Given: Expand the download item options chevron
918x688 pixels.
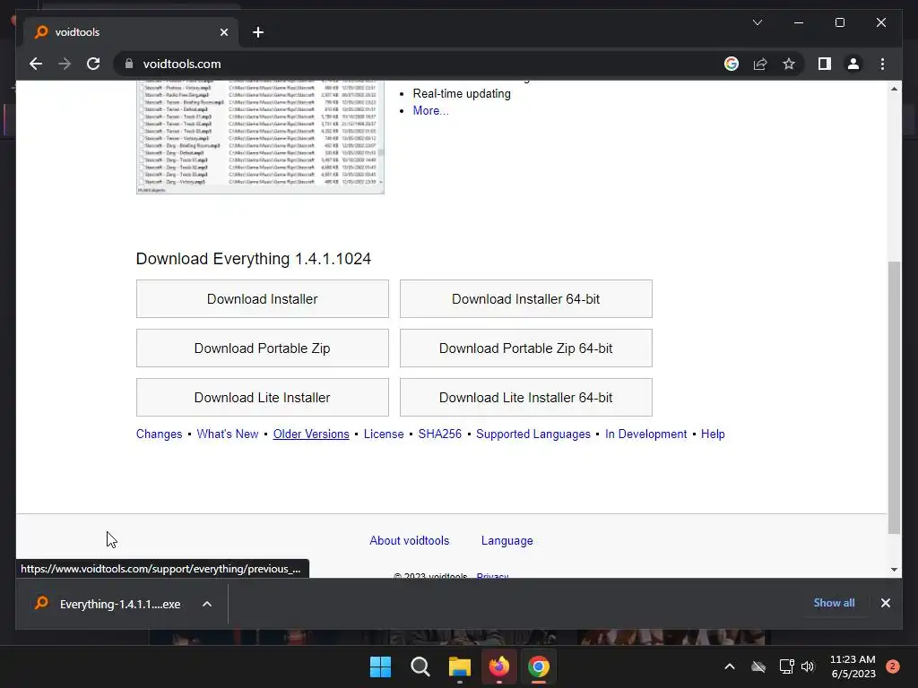Looking at the screenshot, I should [x=207, y=604].
